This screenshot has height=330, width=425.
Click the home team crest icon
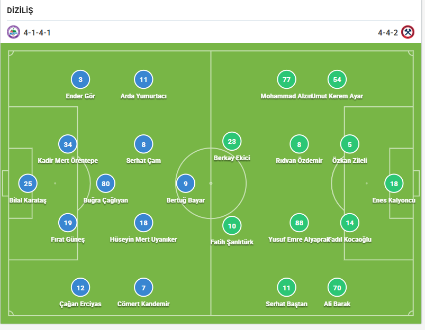coord(14,32)
